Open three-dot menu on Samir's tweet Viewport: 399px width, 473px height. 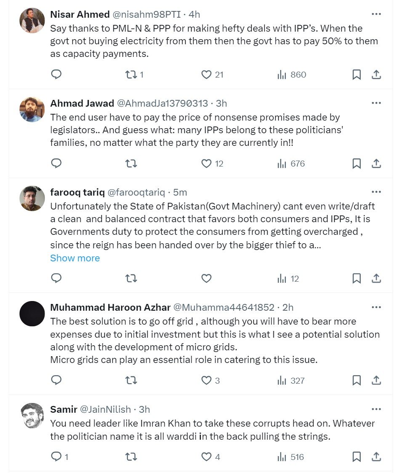[376, 409]
